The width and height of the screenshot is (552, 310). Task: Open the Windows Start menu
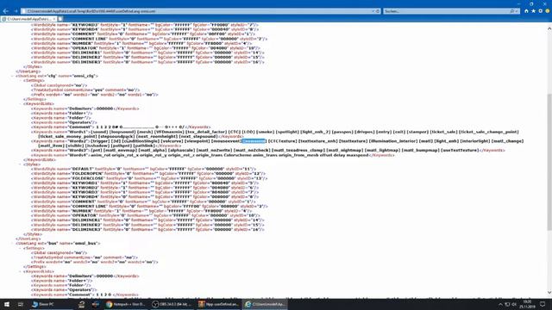pos(6,304)
